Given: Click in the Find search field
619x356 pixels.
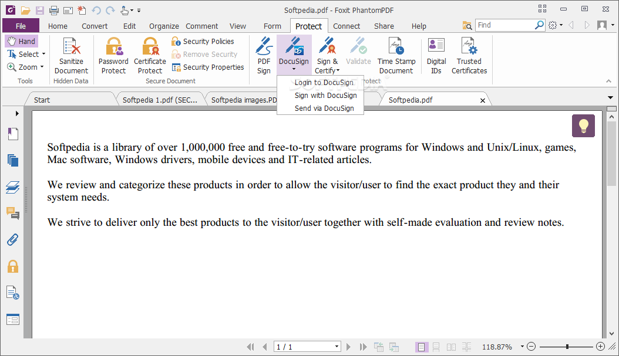Looking at the screenshot, I should tap(504, 25).
